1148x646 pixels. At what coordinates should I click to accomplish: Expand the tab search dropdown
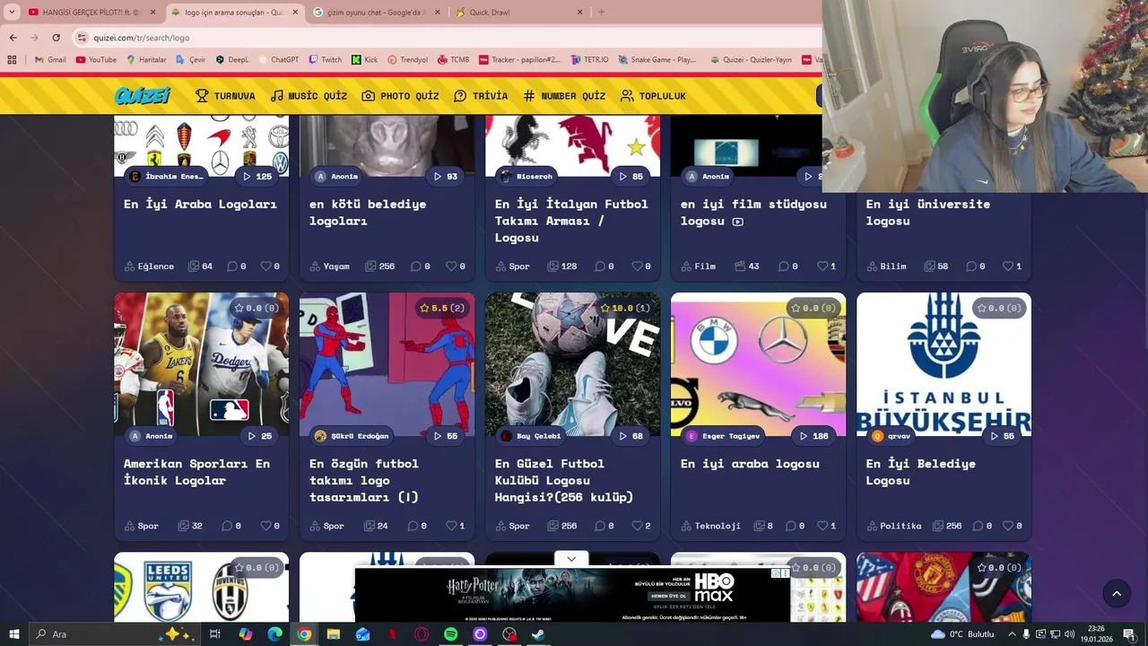(12, 12)
